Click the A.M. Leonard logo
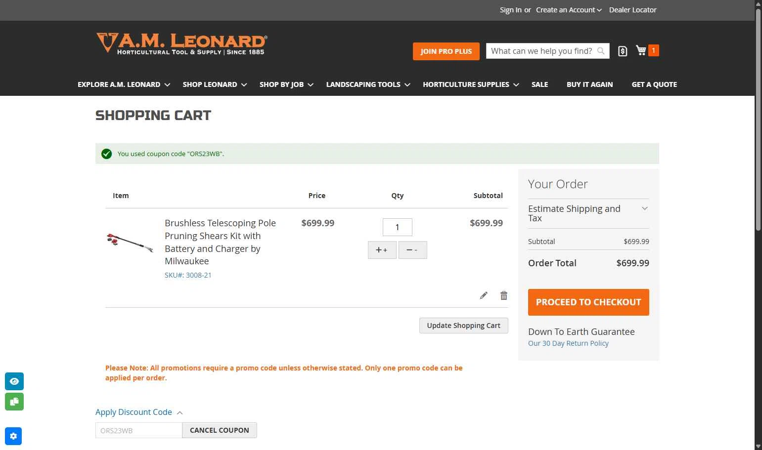762x450 pixels. (181, 43)
